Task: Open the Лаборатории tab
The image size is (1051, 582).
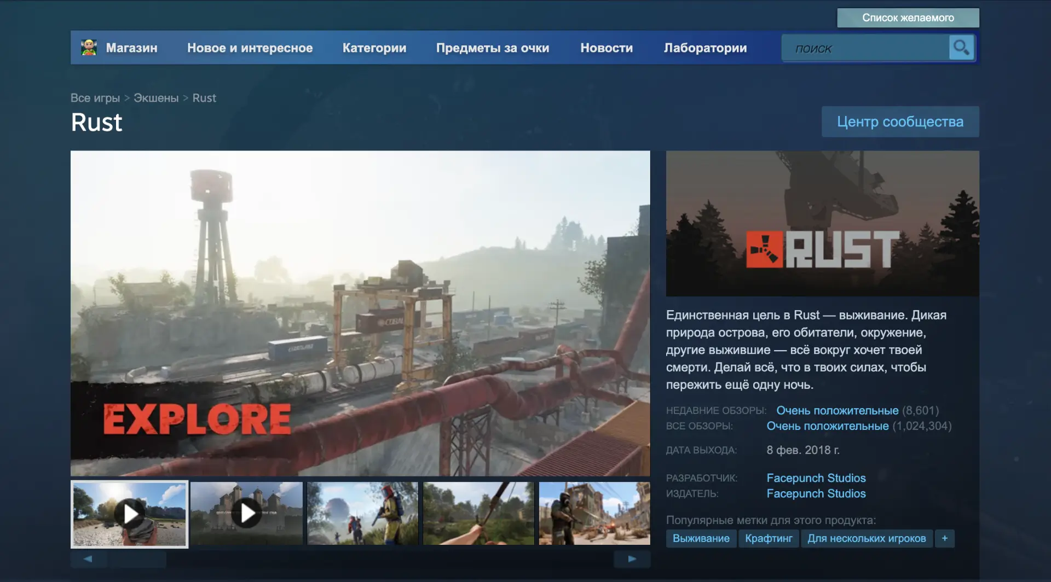Action: 705,48
